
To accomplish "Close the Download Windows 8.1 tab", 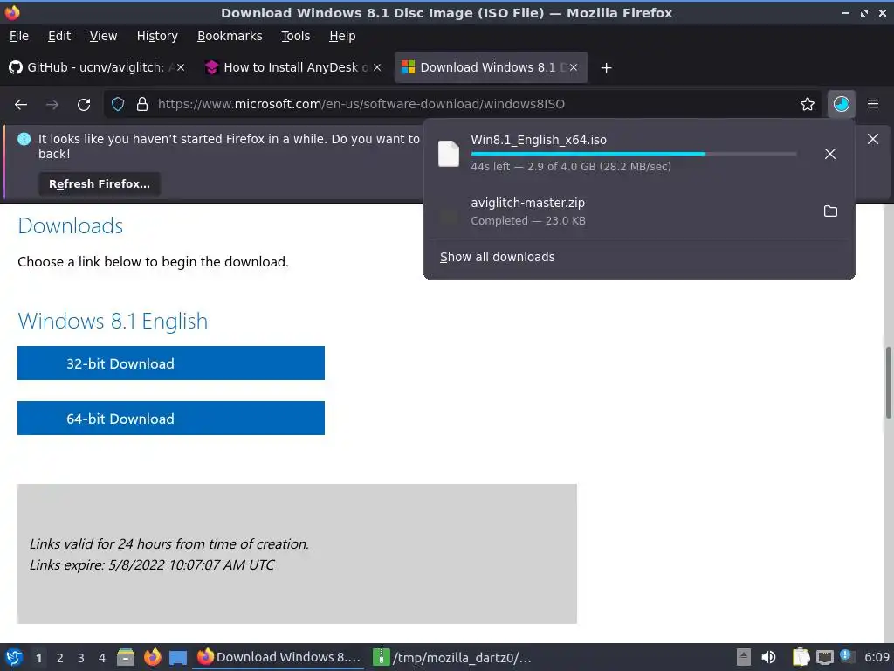I will click(574, 67).
